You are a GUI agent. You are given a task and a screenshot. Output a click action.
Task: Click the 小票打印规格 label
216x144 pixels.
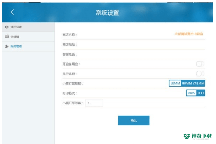[x=73, y=83]
